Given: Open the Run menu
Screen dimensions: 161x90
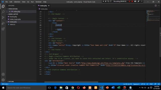Looking at the screenshot, I should [x=32, y=2].
